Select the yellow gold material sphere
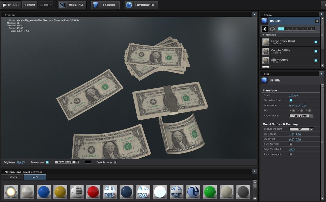Viewport: 326px width, 202px height. pyautogui.click(x=60, y=192)
